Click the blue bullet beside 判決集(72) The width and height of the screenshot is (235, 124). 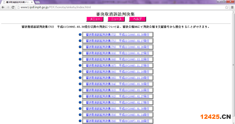[80, 34]
